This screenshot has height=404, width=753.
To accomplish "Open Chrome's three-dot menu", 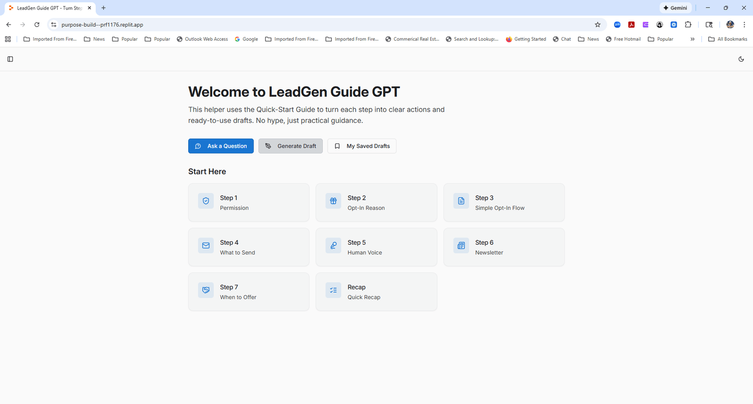I will [744, 25].
